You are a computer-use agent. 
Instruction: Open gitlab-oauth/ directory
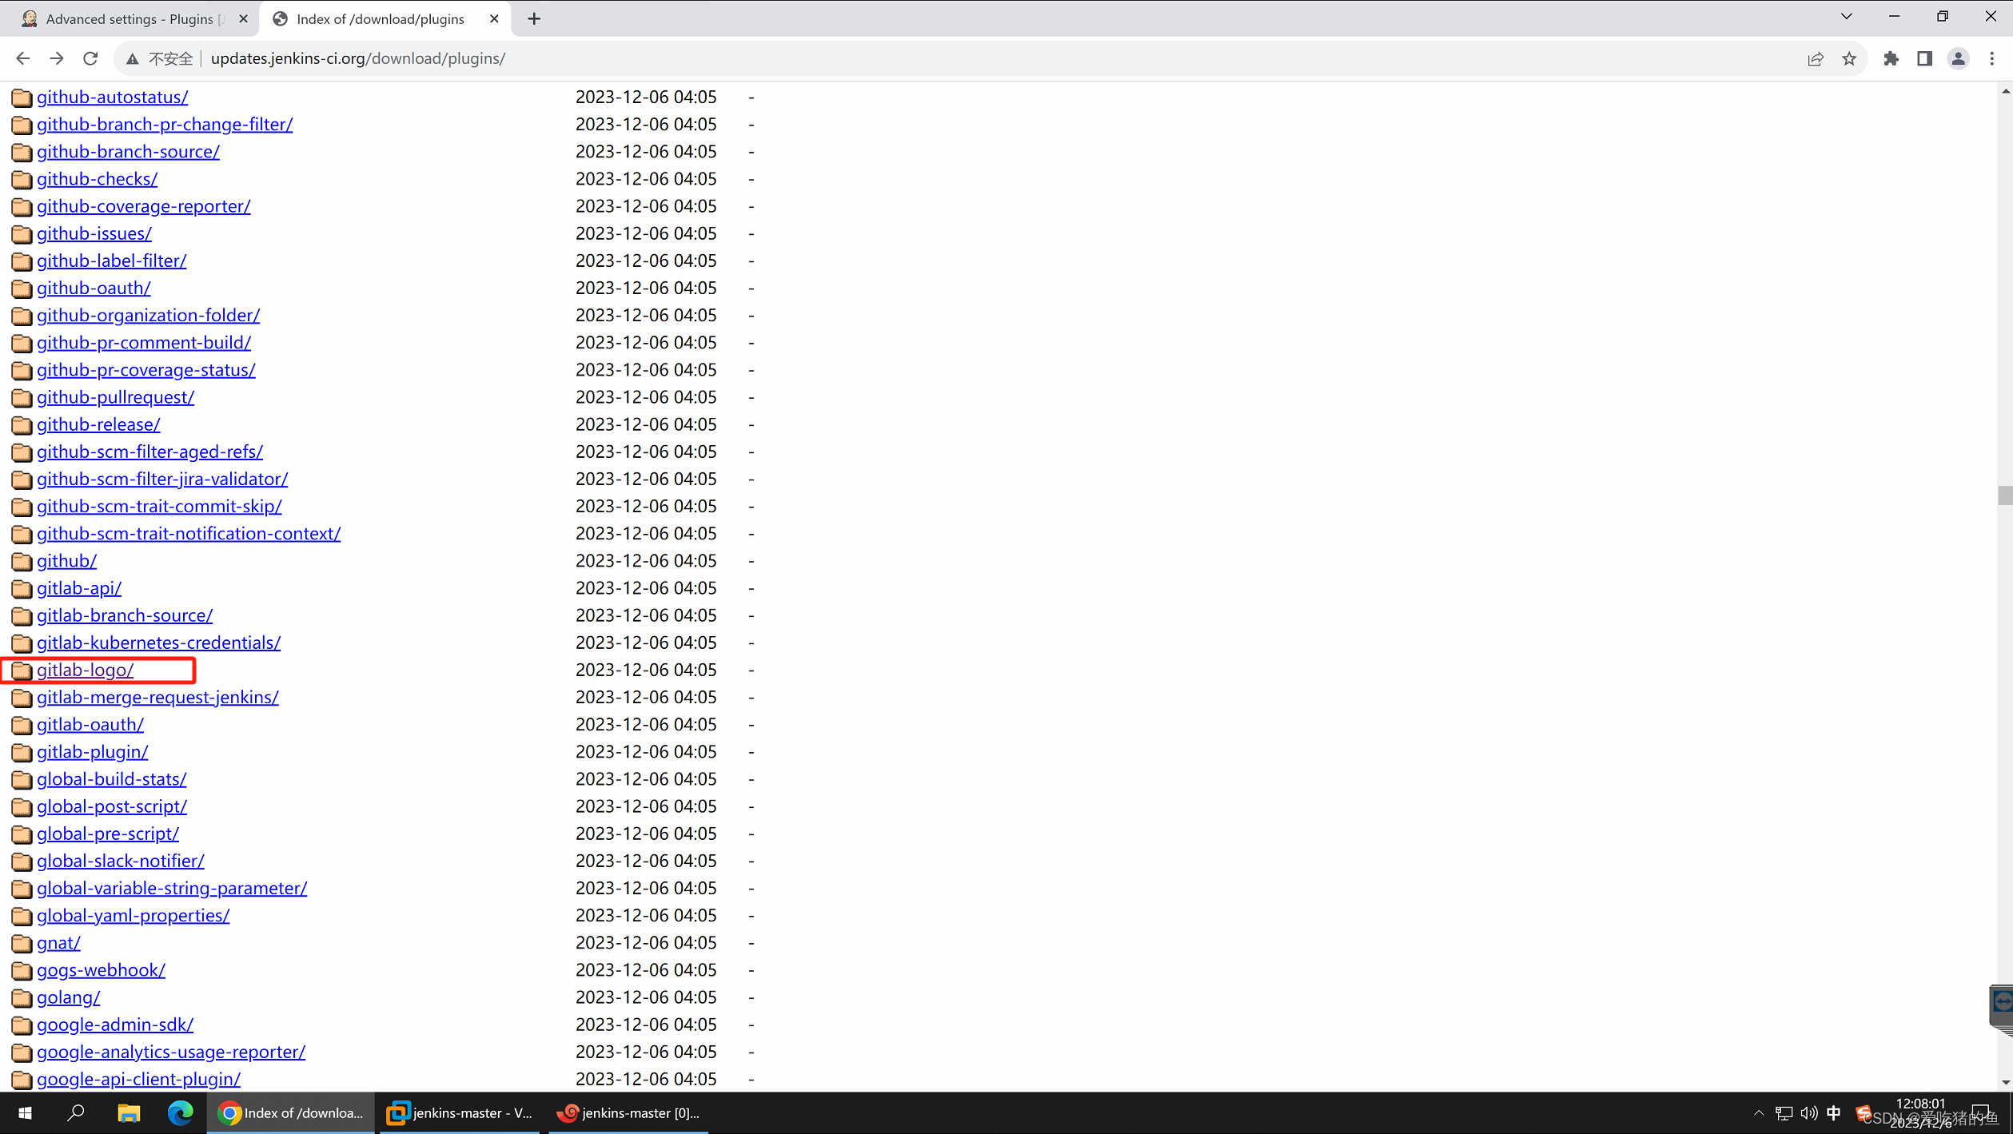(90, 724)
